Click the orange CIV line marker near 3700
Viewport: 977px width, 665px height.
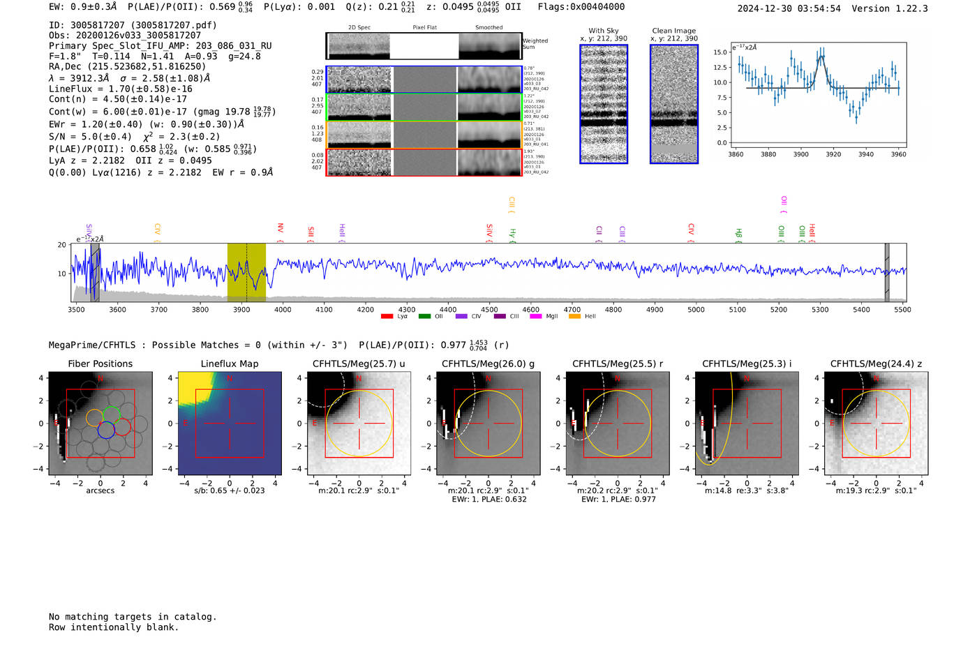pos(158,233)
